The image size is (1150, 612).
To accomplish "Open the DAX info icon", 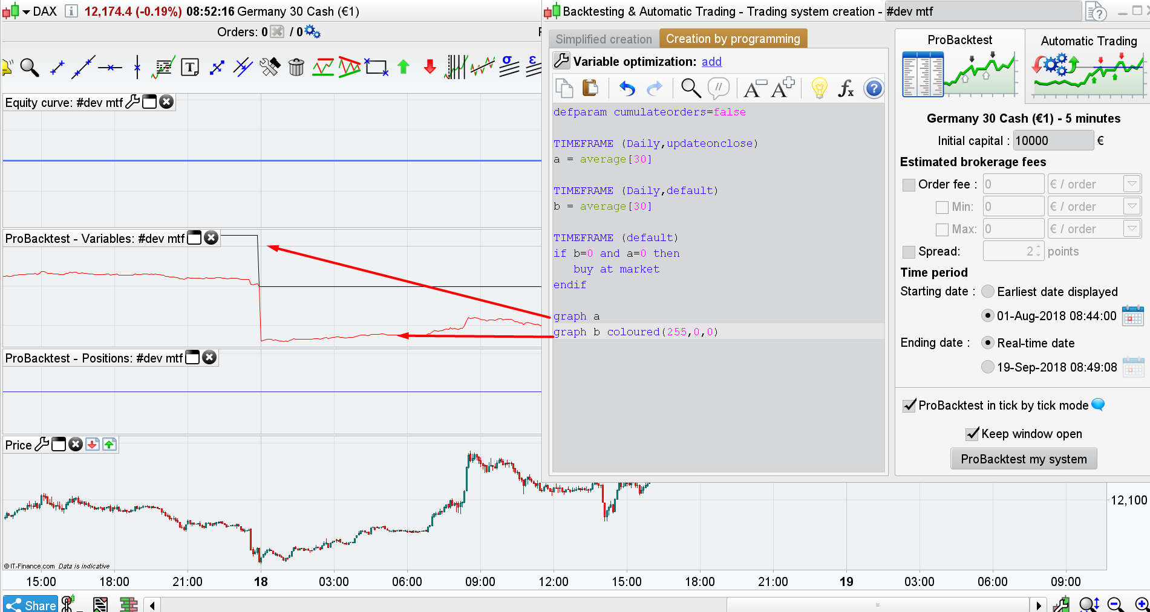I will (71, 11).
